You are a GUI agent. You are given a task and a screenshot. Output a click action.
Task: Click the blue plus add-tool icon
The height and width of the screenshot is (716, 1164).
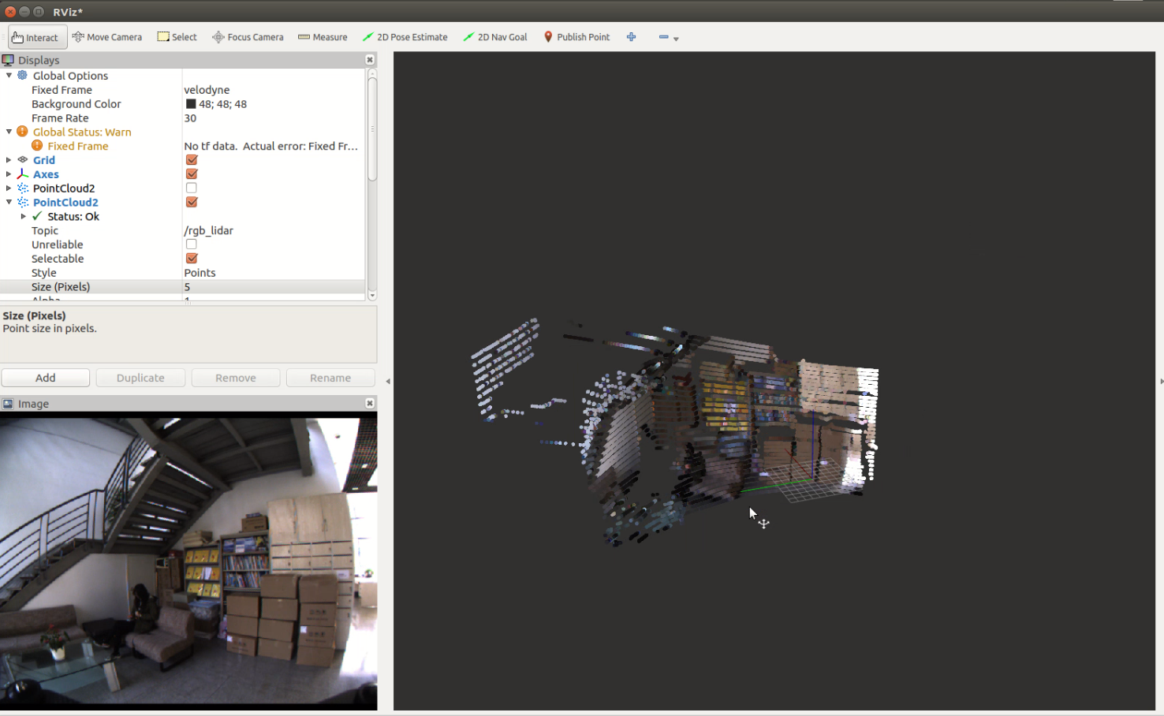pos(631,37)
